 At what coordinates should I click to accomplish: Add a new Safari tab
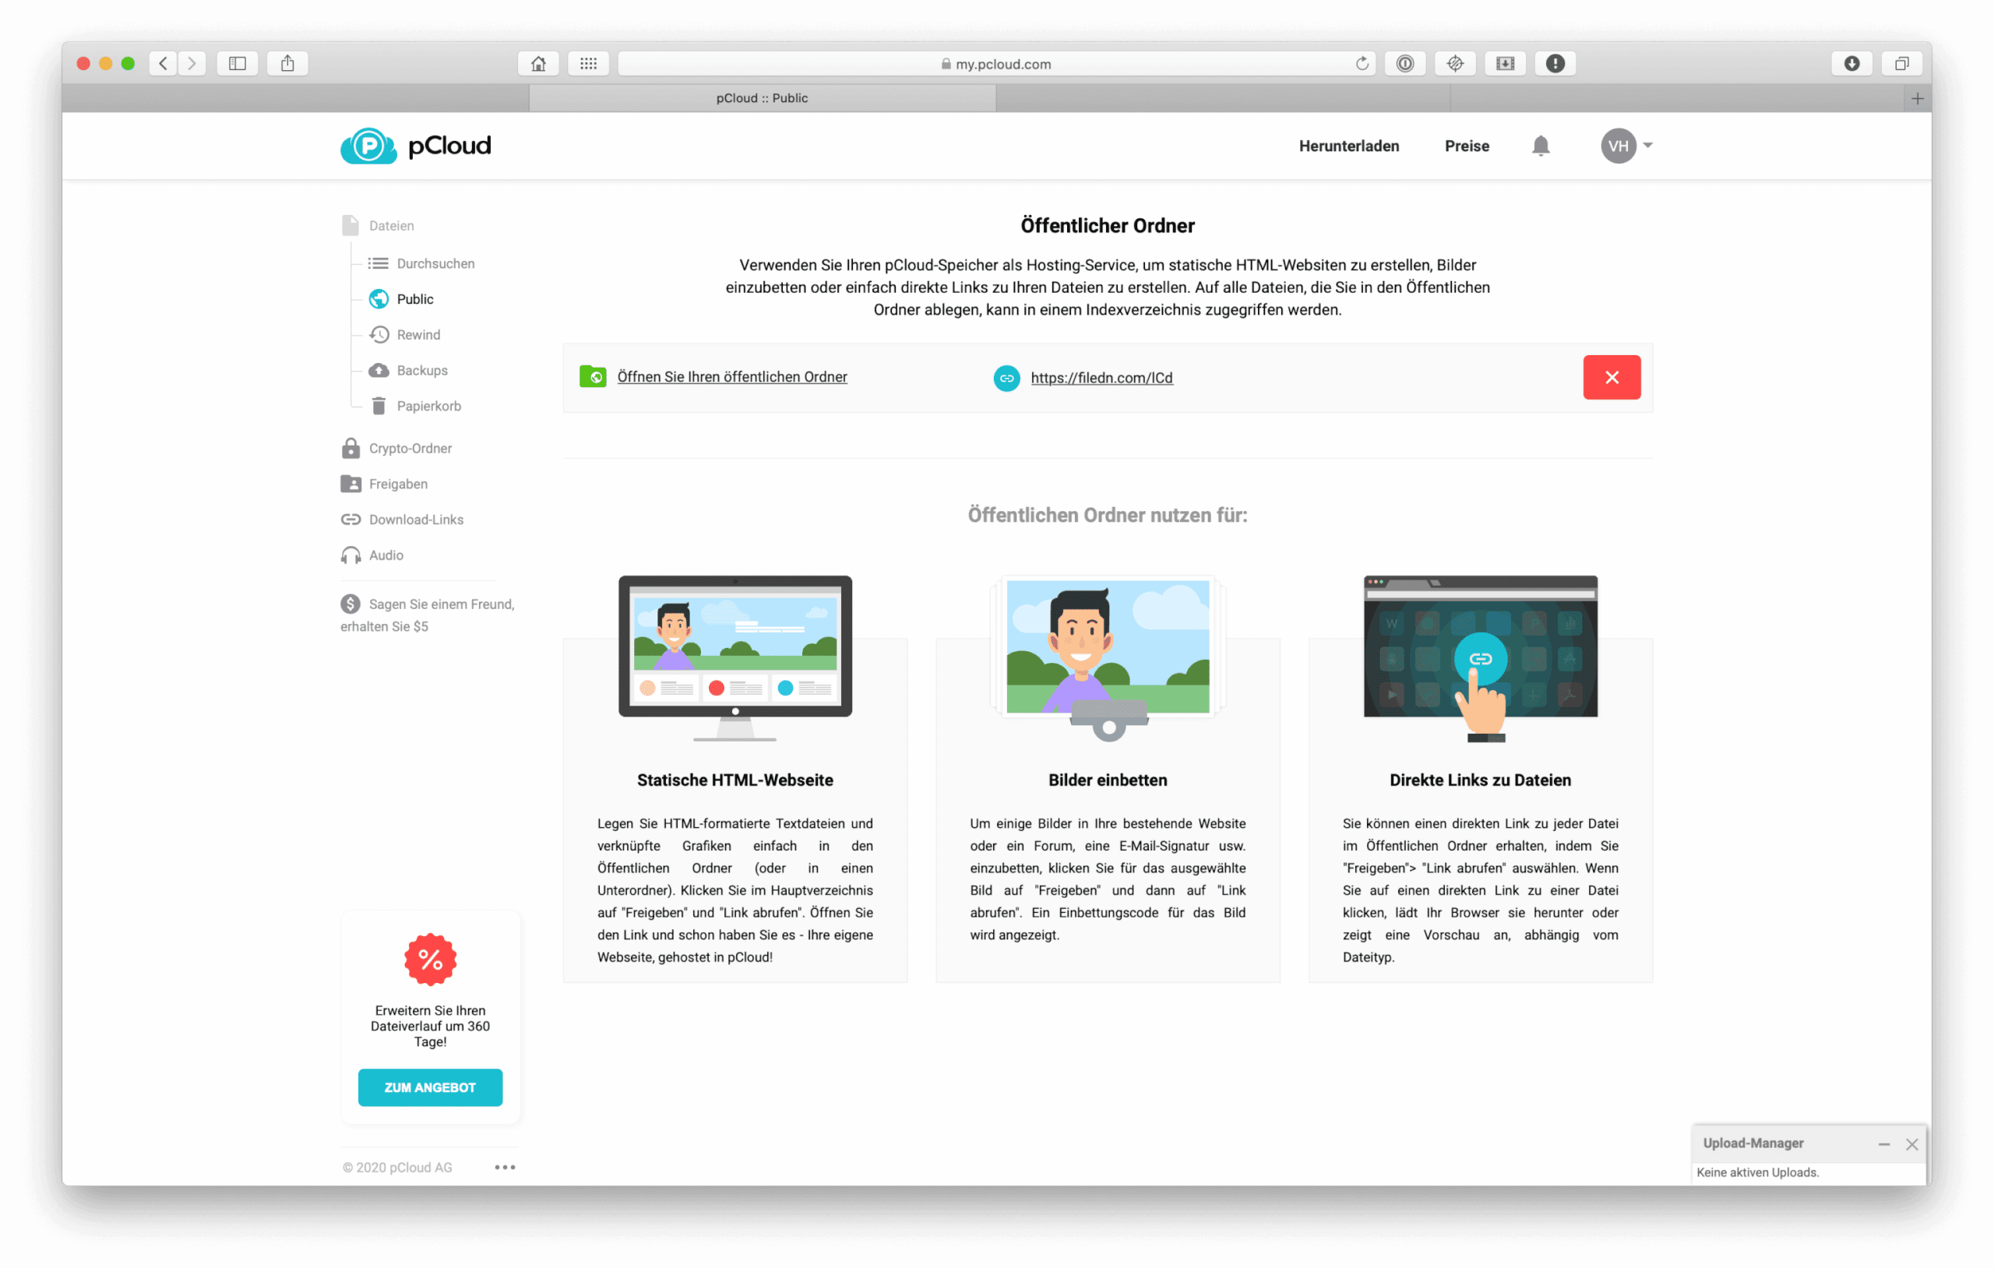point(1917,99)
